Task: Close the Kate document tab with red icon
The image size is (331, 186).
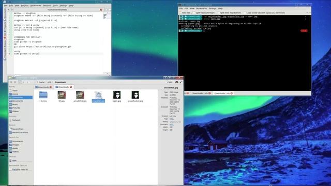Action: point(101,9)
